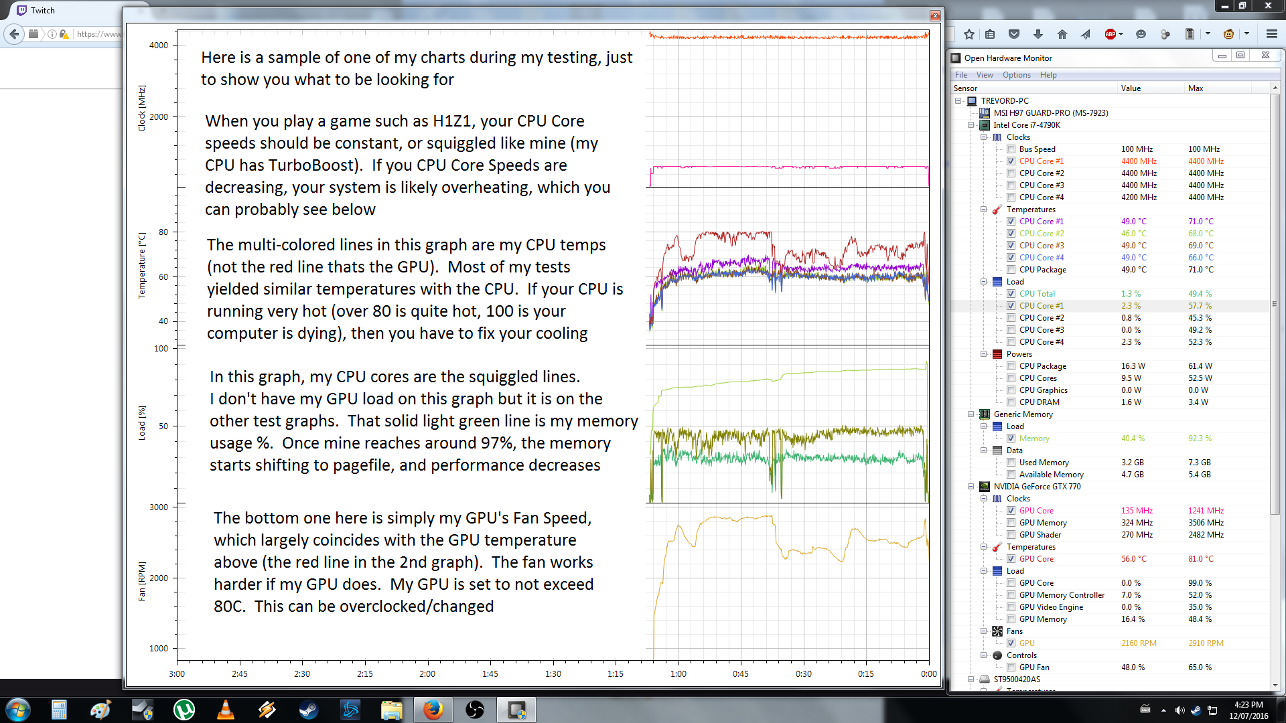Open Firefox downloads arrow icon
The image size is (1286, 723).
point(1038,34)
